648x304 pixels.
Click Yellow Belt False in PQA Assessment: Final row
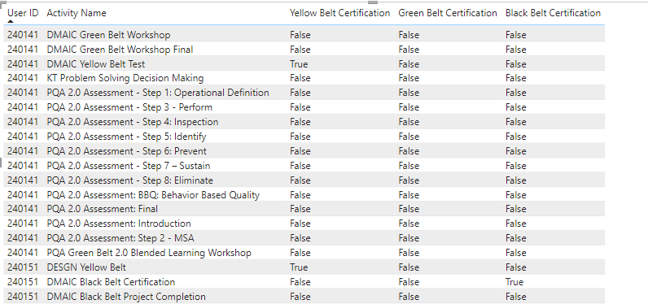(300, 209)
